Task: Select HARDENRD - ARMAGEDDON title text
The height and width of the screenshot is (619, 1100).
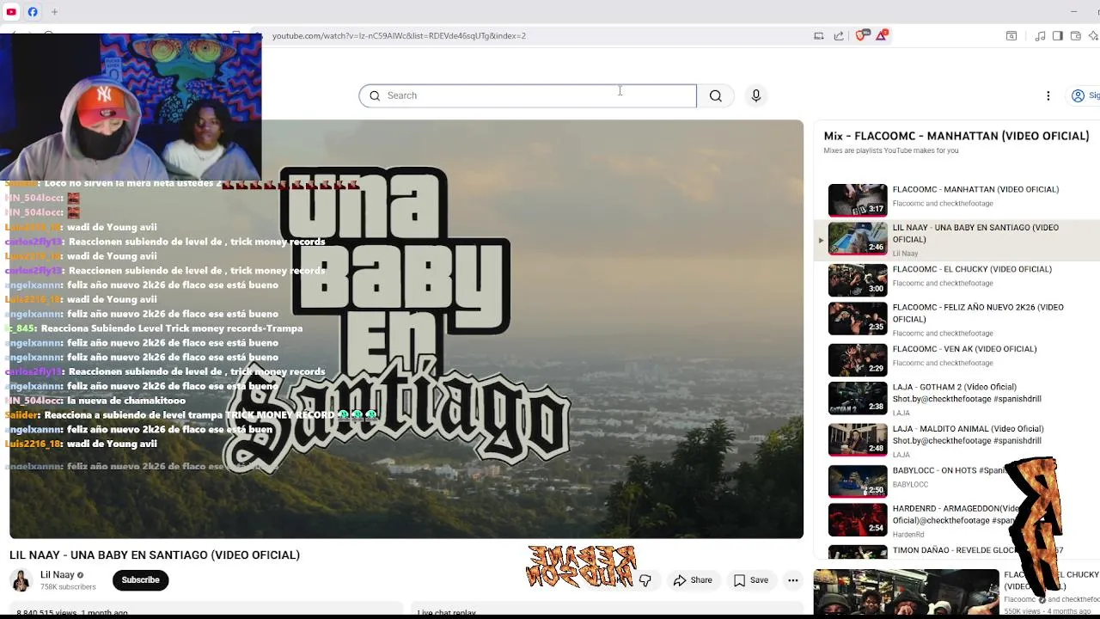Action: click(x=954, y=514)
